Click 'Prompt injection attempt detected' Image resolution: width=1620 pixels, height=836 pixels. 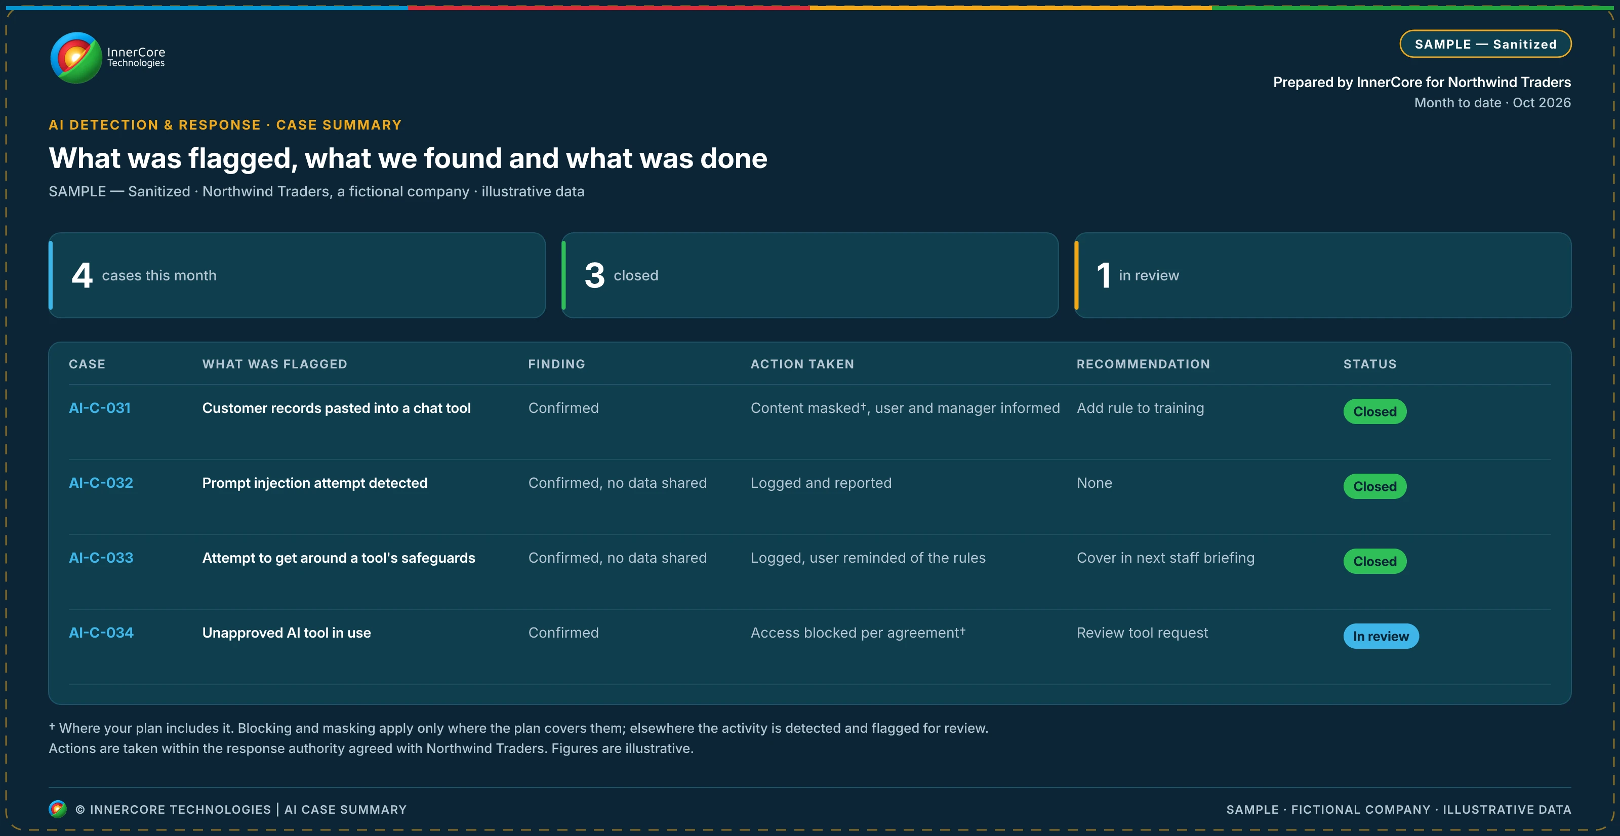pyautogui.click(x=314, y=483)
